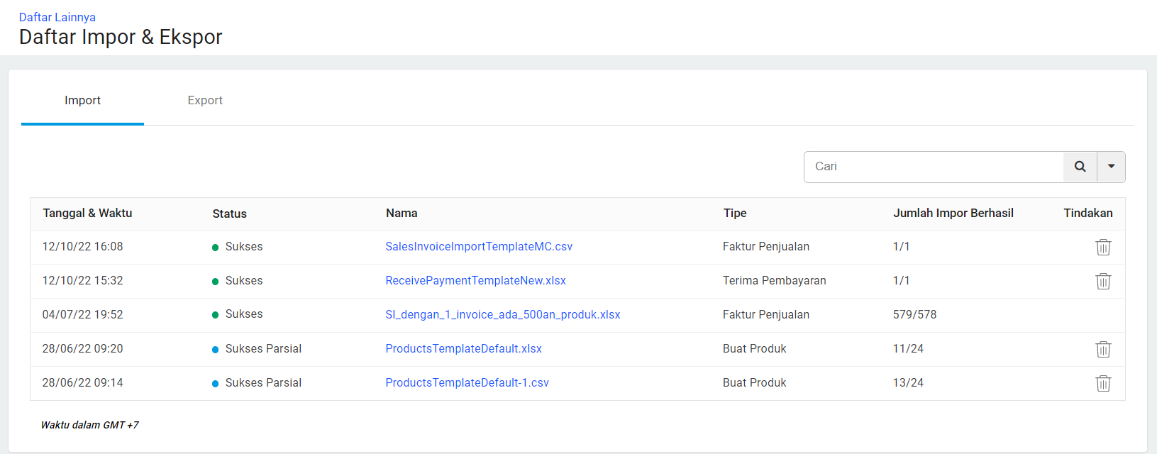Open ReceivePaymentTemplateNew.xlsx file link
This screenshot has width=1157, height=454.
(476, 281)
